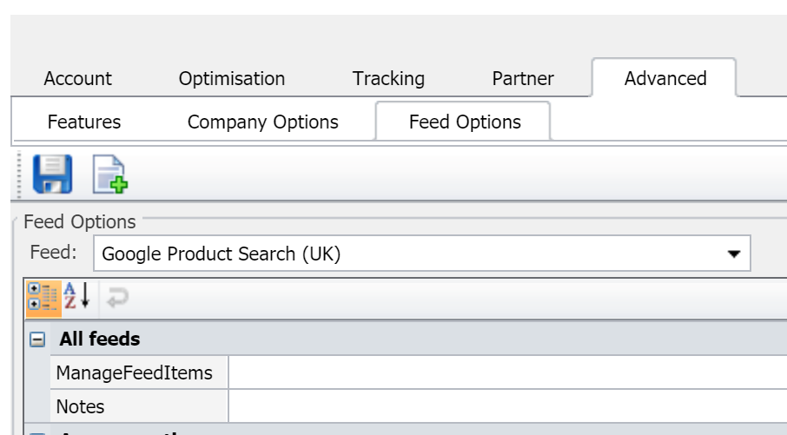Click the greyed undo arrow icon
787x435 pixels.
point(117,297)
